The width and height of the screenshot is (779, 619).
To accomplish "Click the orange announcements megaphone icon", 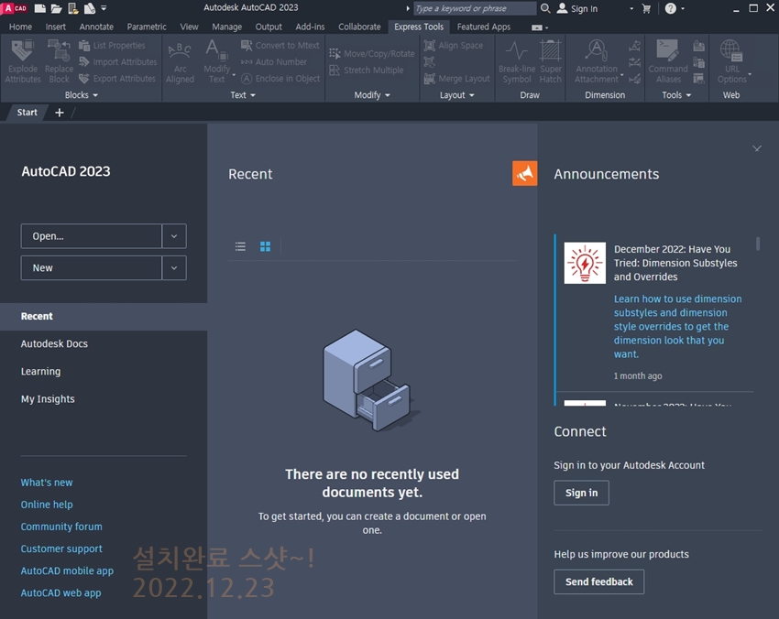I will click(x=524, y=173).
